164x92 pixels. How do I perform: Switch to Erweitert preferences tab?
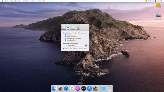[78, 28]
